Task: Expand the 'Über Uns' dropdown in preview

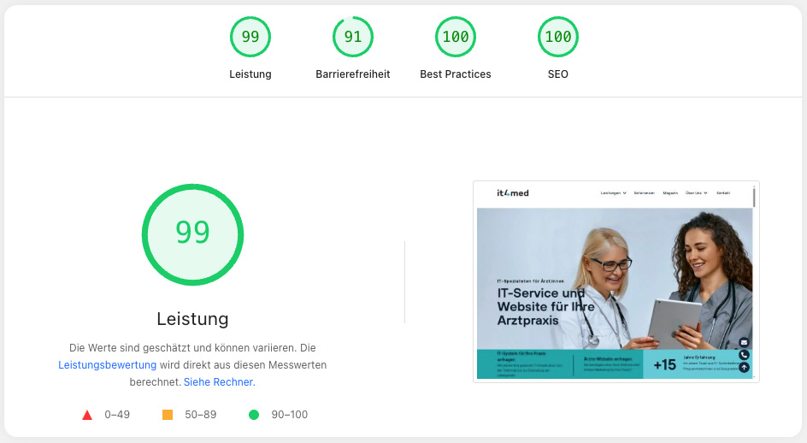Action: coord(696,193)
